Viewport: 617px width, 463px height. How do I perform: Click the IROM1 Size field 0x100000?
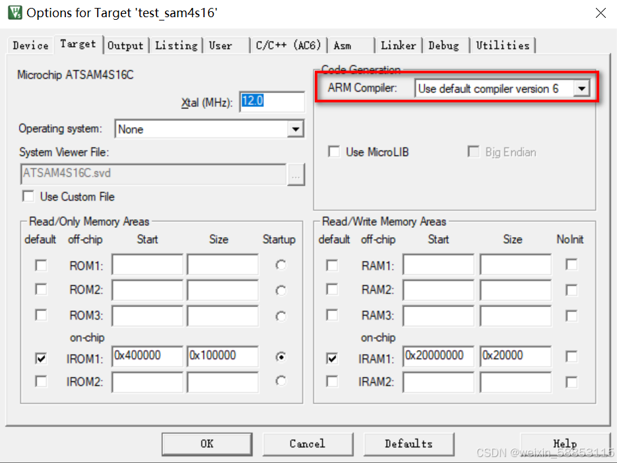pos(223,356)
